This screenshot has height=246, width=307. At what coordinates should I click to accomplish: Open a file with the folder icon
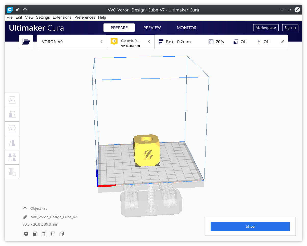tap(26, 41)
